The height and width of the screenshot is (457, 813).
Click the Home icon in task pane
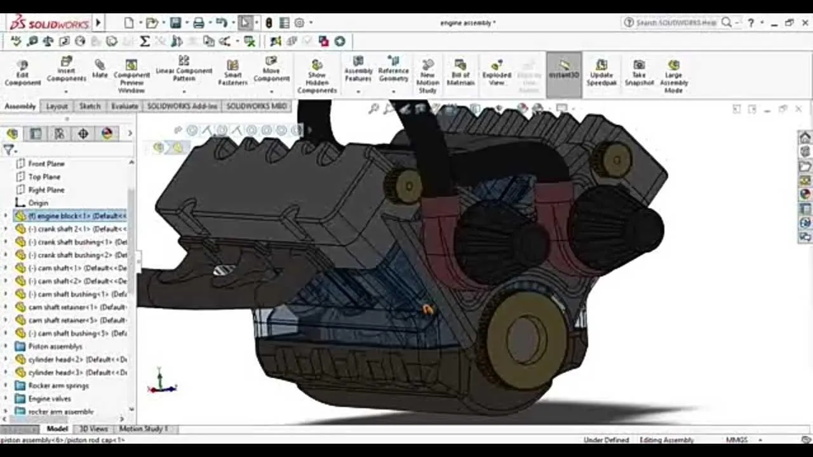805,138
